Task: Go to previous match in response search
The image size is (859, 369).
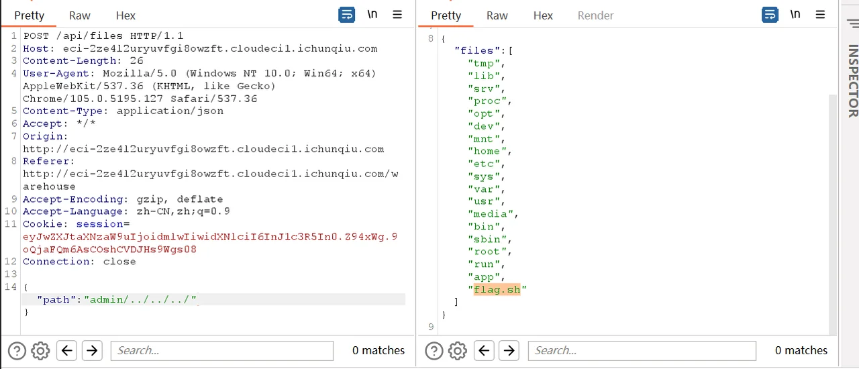Action: 484,350
